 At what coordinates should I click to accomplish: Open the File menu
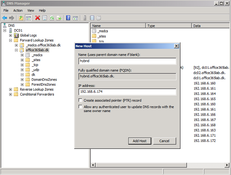[x=6, y=10]
